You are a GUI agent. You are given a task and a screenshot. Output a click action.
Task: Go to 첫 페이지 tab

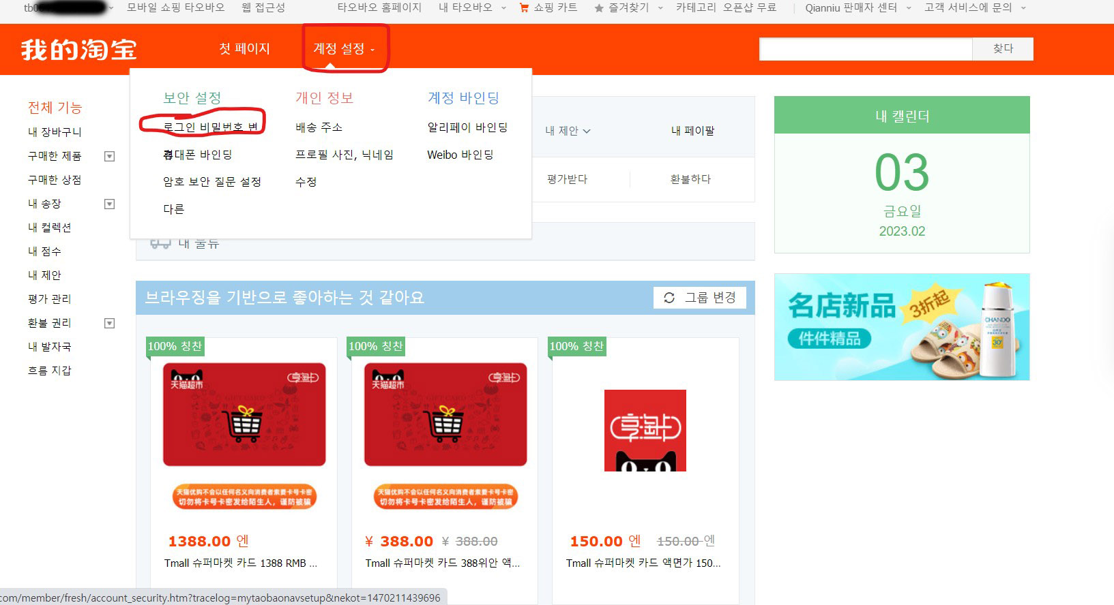[x=244, y=48]
